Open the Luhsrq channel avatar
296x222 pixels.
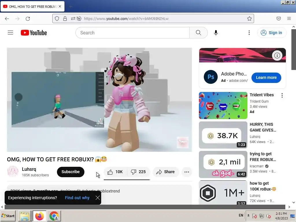coord(13,171)
